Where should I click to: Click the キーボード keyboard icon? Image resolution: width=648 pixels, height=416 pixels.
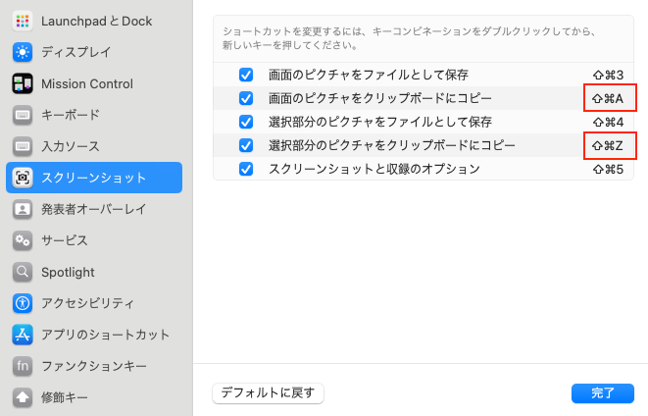coord(24,115)
